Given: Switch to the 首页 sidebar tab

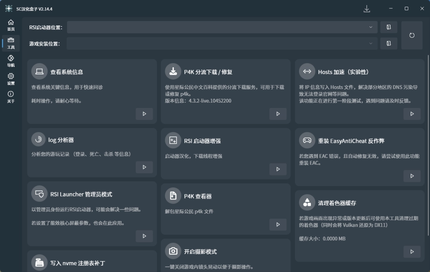Looking at the screenshot, I should point(11,25).
